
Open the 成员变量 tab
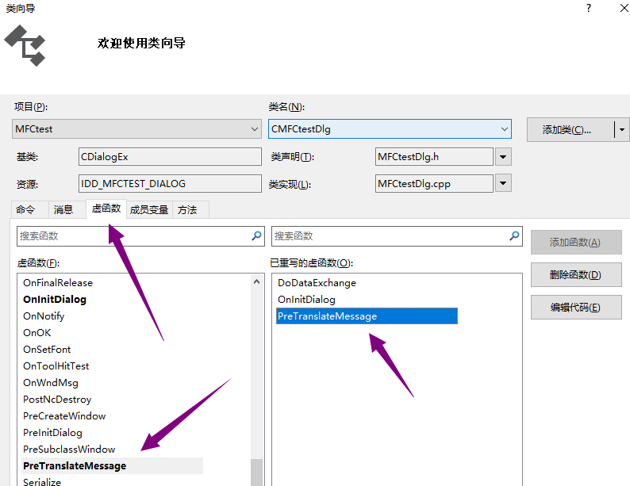click(x=149, y=209)
